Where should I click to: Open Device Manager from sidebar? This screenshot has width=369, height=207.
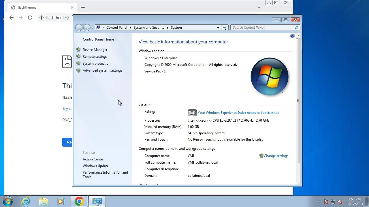coord(95,50)
